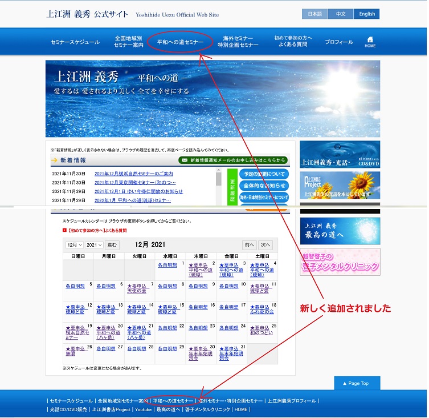Viewport: 429px width, 418px height.
Task: Click footer link 上江洲義秀プロフィール
Action: click(x=292, y=401)
